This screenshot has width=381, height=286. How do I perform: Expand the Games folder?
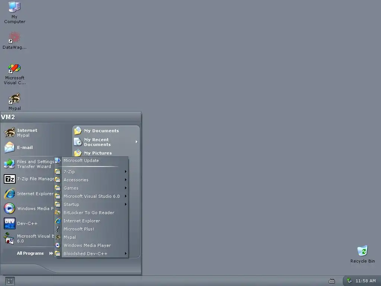(92, 188)
